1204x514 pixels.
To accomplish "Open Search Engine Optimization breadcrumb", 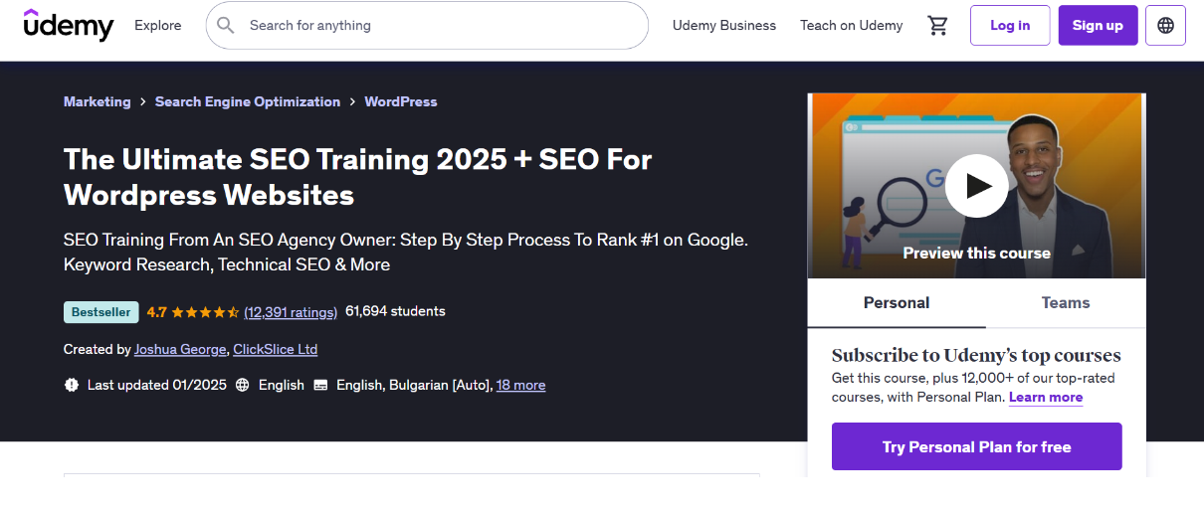I will pos(248,101).
